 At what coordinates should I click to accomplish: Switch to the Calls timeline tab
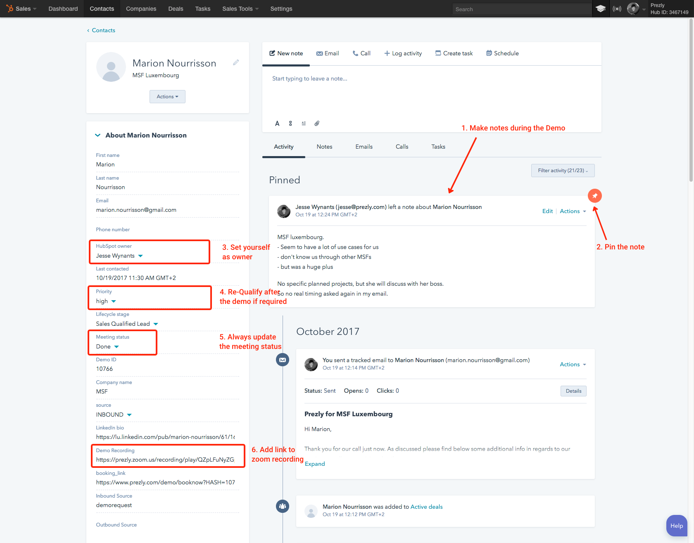402,147
